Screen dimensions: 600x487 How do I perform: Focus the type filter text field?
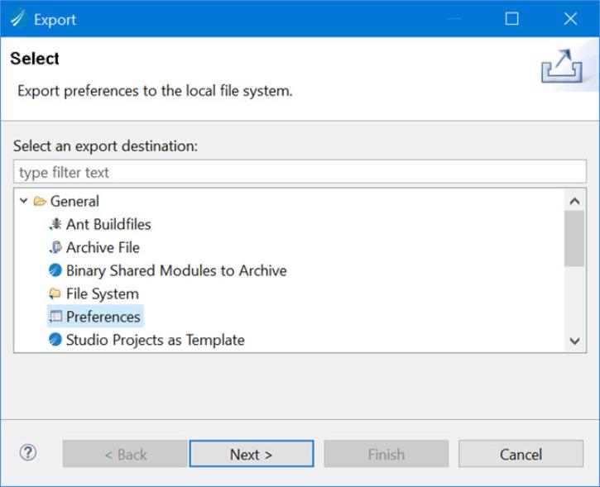300,172
